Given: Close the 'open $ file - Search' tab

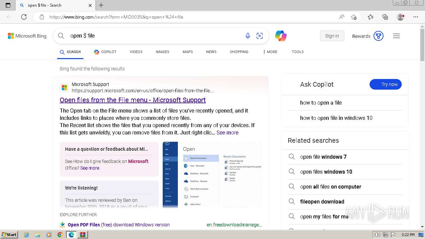Looking at the screenshot, I should pyautogui.click(x=90, y=5).
